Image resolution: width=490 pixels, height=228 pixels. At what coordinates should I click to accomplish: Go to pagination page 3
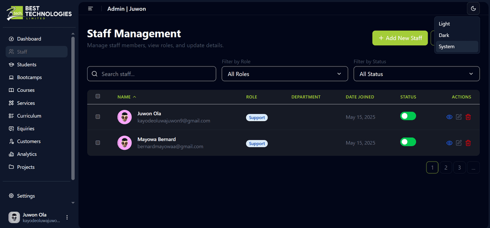459,167
